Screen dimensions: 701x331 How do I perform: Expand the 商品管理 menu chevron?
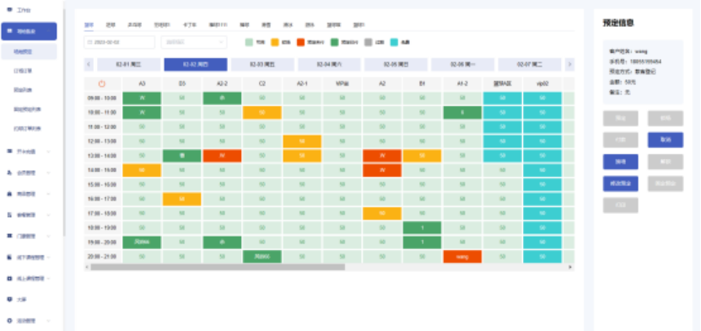pyautogui.click(x=49, y=194)
